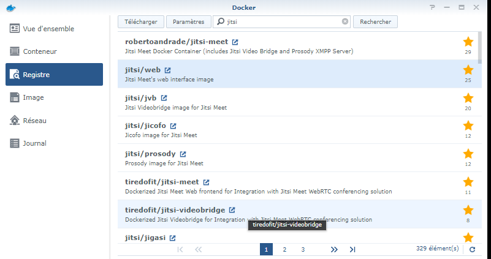Open Paramètres of the registry
Image resolution: width=491 pixels, height=259 pixels.
point(189,22)
